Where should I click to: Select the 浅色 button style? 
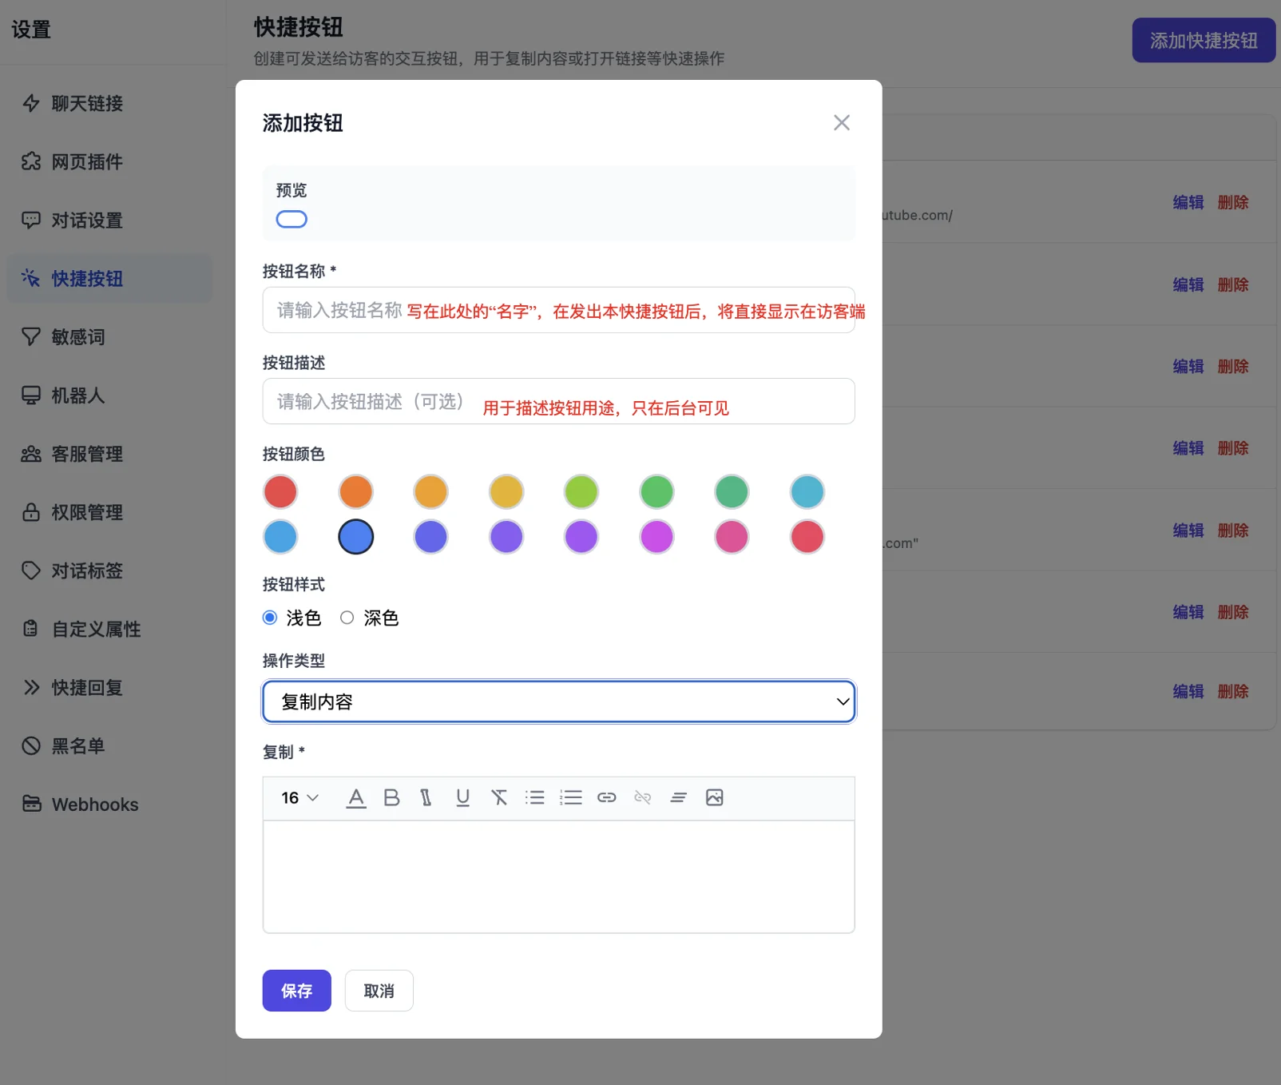pos(270,618)
